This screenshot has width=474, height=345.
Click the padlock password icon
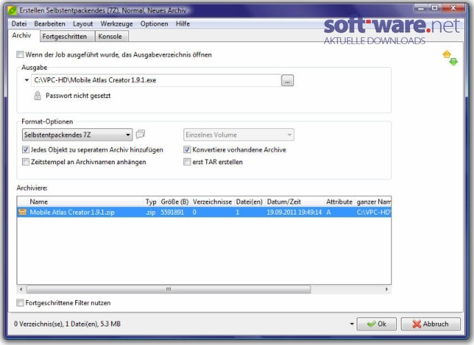coord(37,95)
